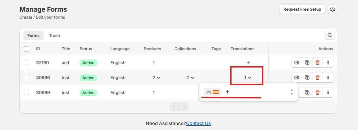Toggle active switch for form 30696

click(297, 77)
